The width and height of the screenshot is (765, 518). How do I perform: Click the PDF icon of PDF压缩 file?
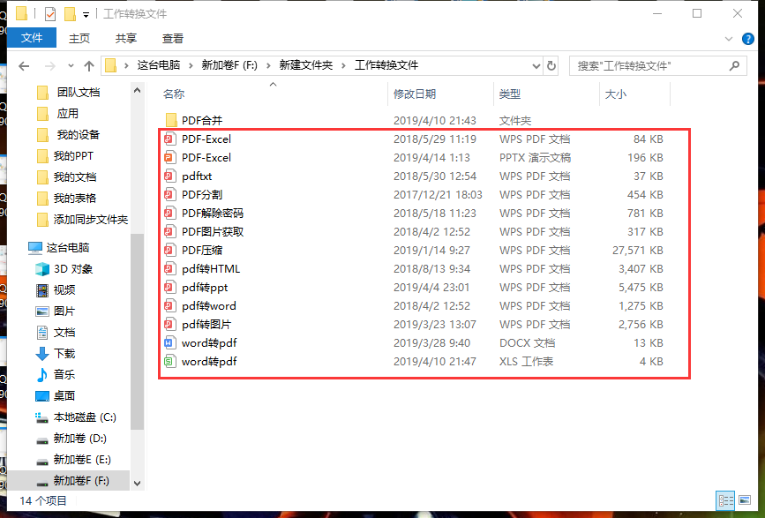tap(170, 251)
